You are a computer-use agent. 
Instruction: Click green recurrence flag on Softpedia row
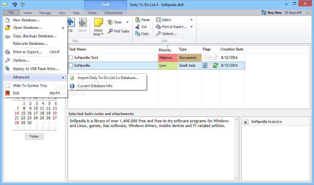(215, 65)
